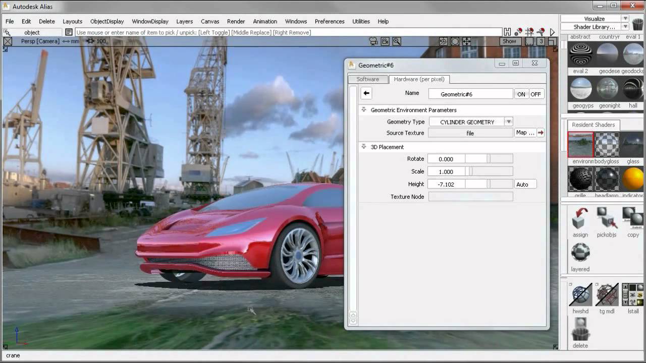Open the Preferences menu
Screen dimensions: 646x363
coord(330,21)
